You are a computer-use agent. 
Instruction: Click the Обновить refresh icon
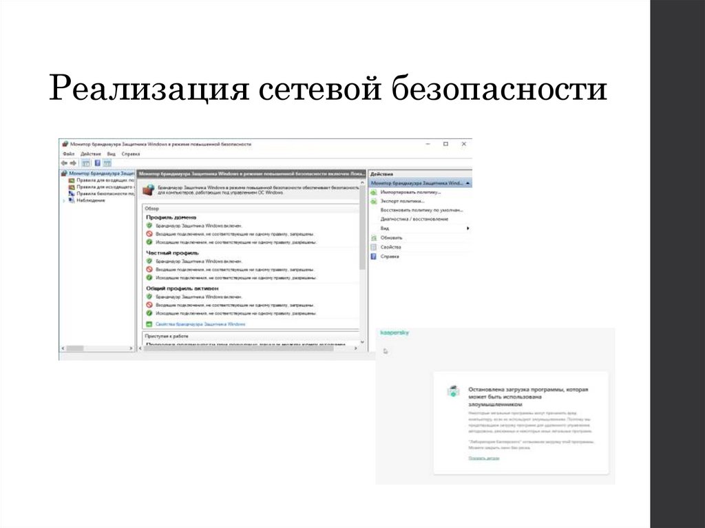click(373, 237)
